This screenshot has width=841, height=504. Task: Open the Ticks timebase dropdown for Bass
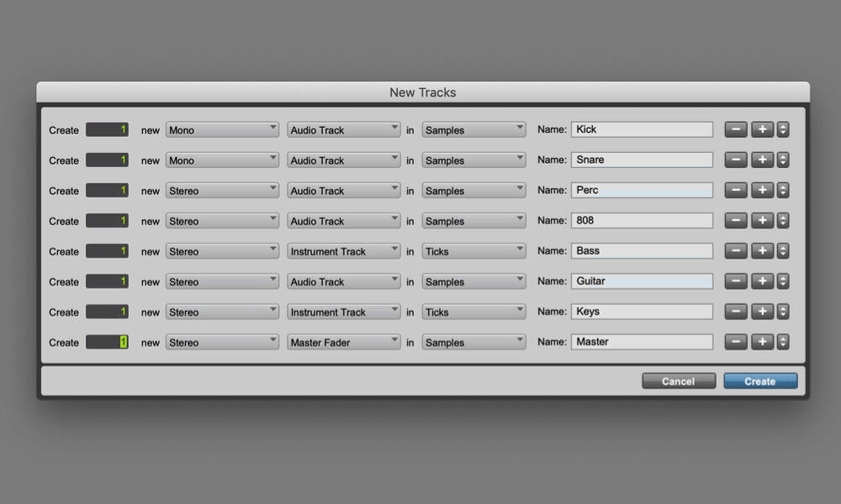coord(473,251)
